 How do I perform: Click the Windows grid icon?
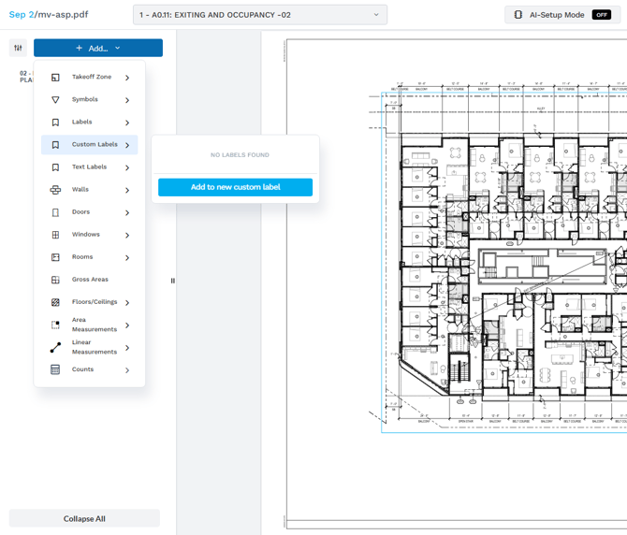pos(55,235)
